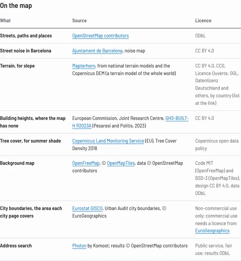This screenshot has height=261, width=241.
Task: Click the 'On the map' heading
Action: [16, 6]
